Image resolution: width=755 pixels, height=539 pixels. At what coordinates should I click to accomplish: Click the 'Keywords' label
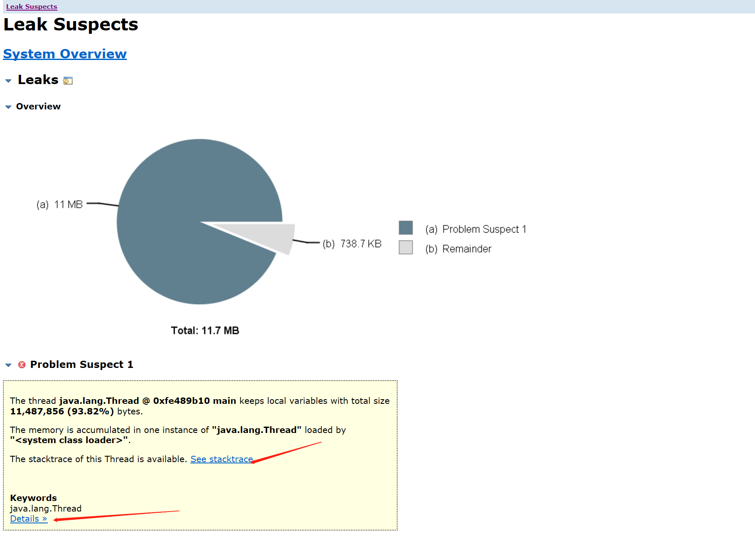click(x=33, y=498)
